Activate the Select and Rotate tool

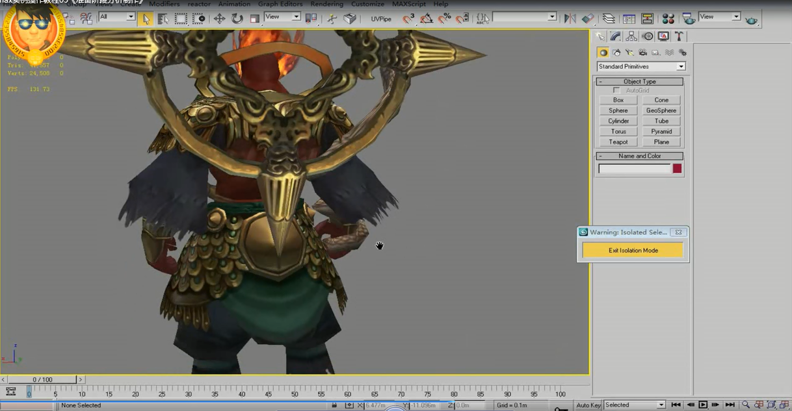click(237, 19)
